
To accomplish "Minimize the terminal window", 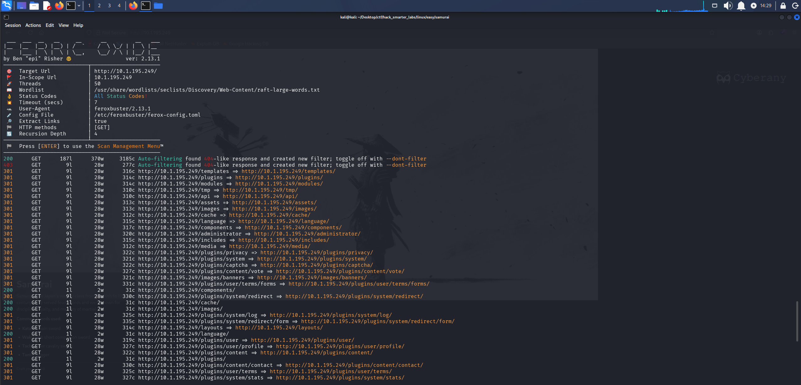I will click(x=782, y=17).
